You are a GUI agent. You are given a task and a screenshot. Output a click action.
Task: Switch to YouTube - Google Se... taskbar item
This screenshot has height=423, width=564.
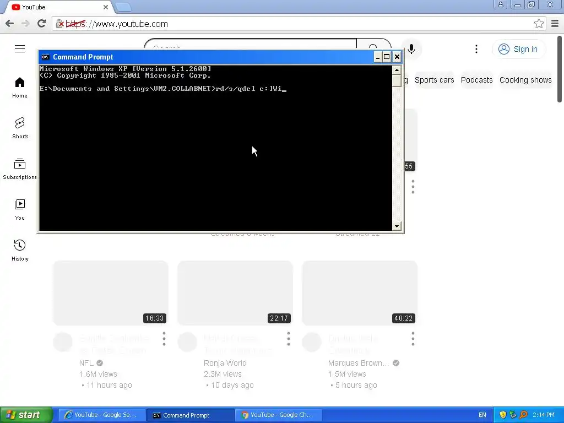coord(102,415)
